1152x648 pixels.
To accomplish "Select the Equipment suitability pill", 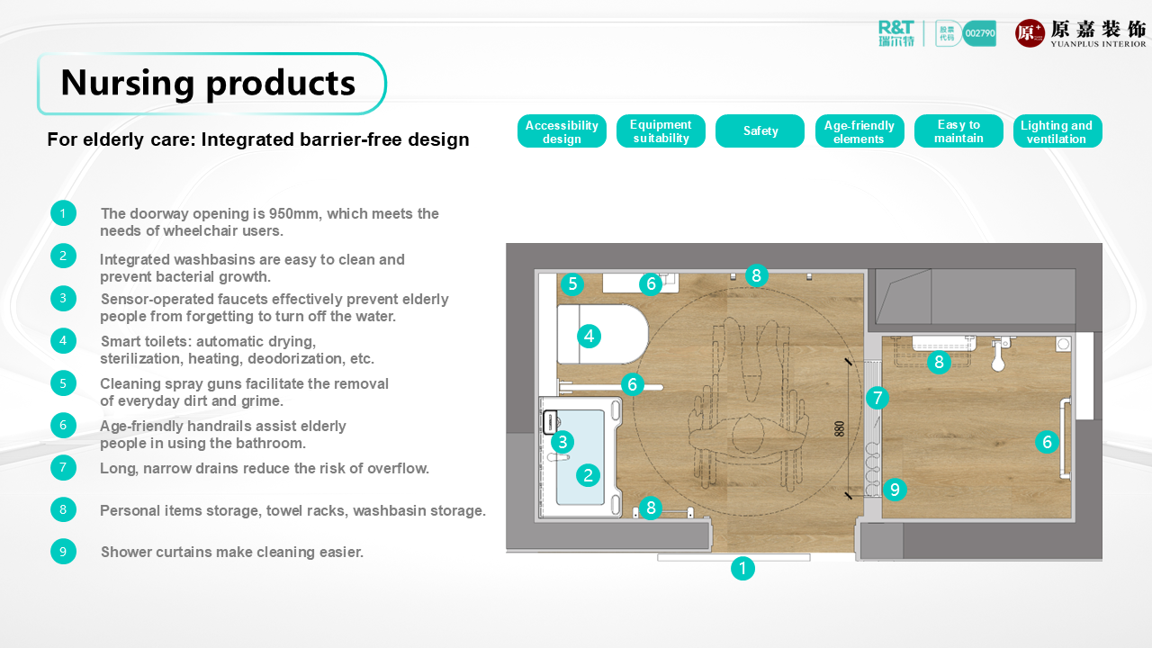I will (x=661, y=131).
